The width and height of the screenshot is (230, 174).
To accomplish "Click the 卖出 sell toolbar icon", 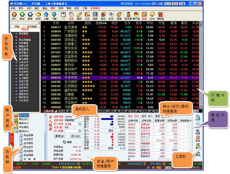I will [22, 16].
